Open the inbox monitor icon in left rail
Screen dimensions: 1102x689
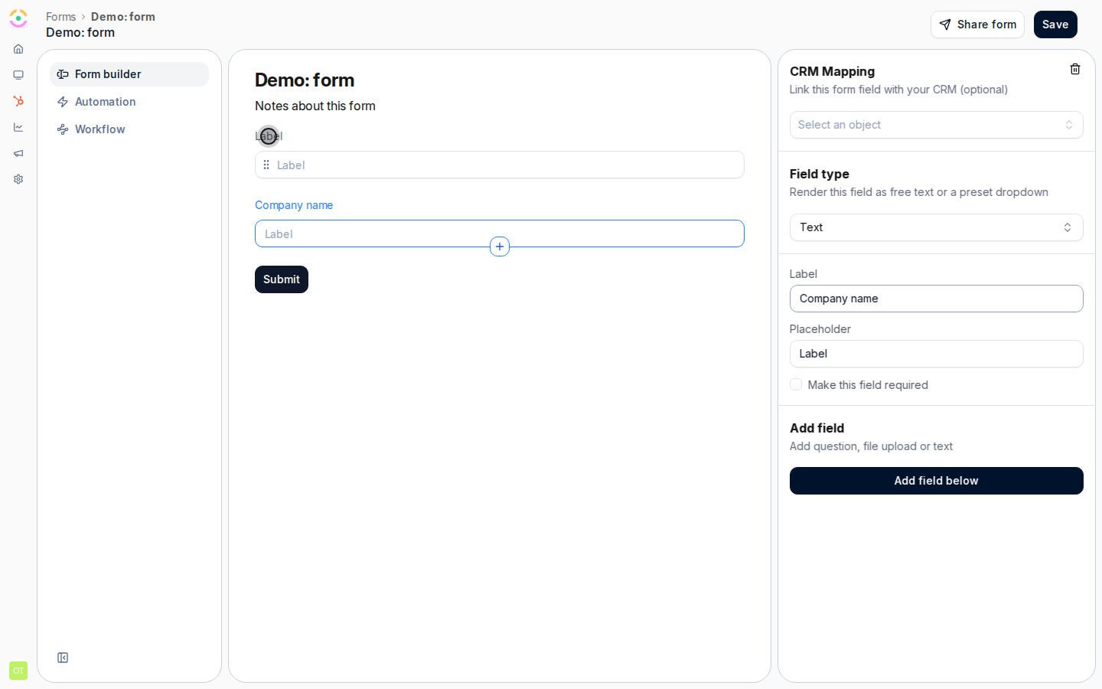18,75
